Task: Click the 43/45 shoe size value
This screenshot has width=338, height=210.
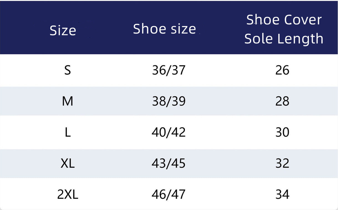Action: click(169, 163)
